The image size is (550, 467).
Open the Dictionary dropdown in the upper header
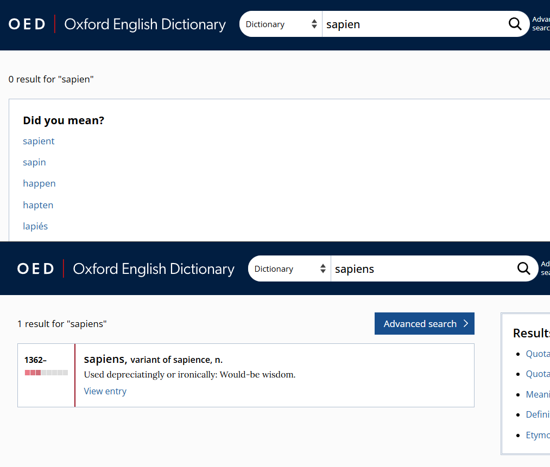point(281,24)
